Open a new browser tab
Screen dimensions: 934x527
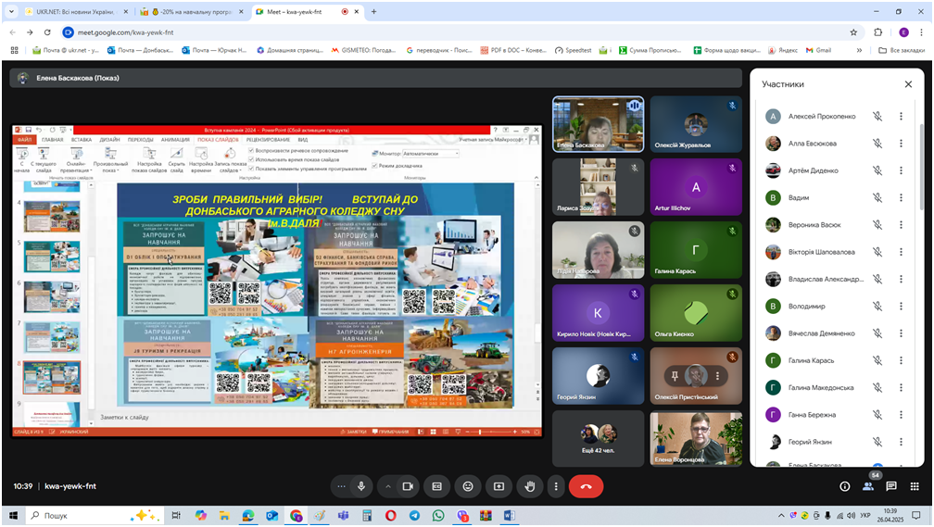(x=374, y=11)
